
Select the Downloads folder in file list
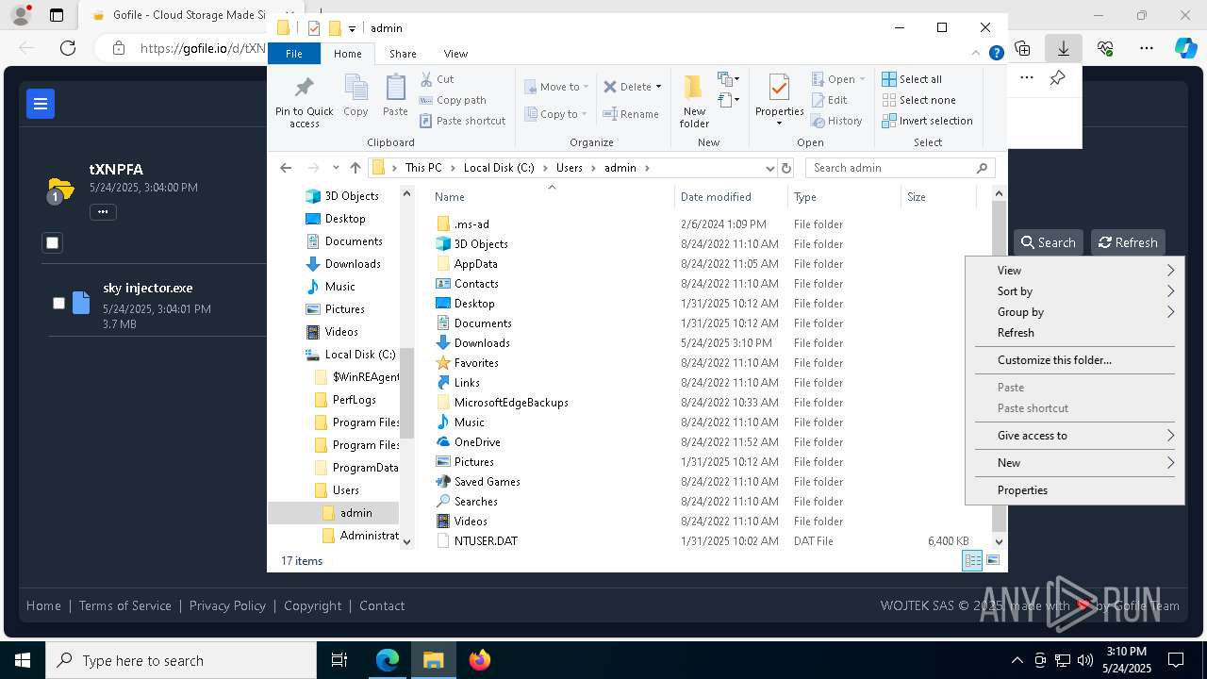point(482,343)
